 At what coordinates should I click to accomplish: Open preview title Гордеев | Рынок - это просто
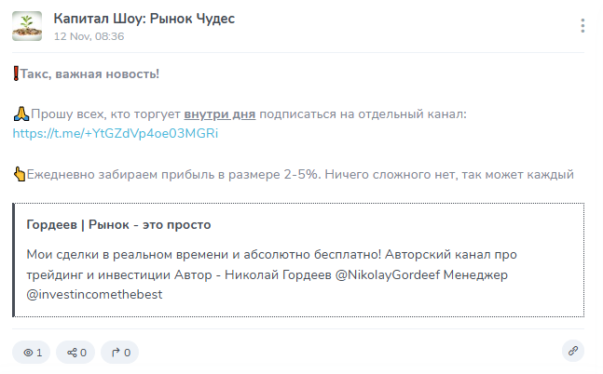pyautogui.click(x=119, y=225)
